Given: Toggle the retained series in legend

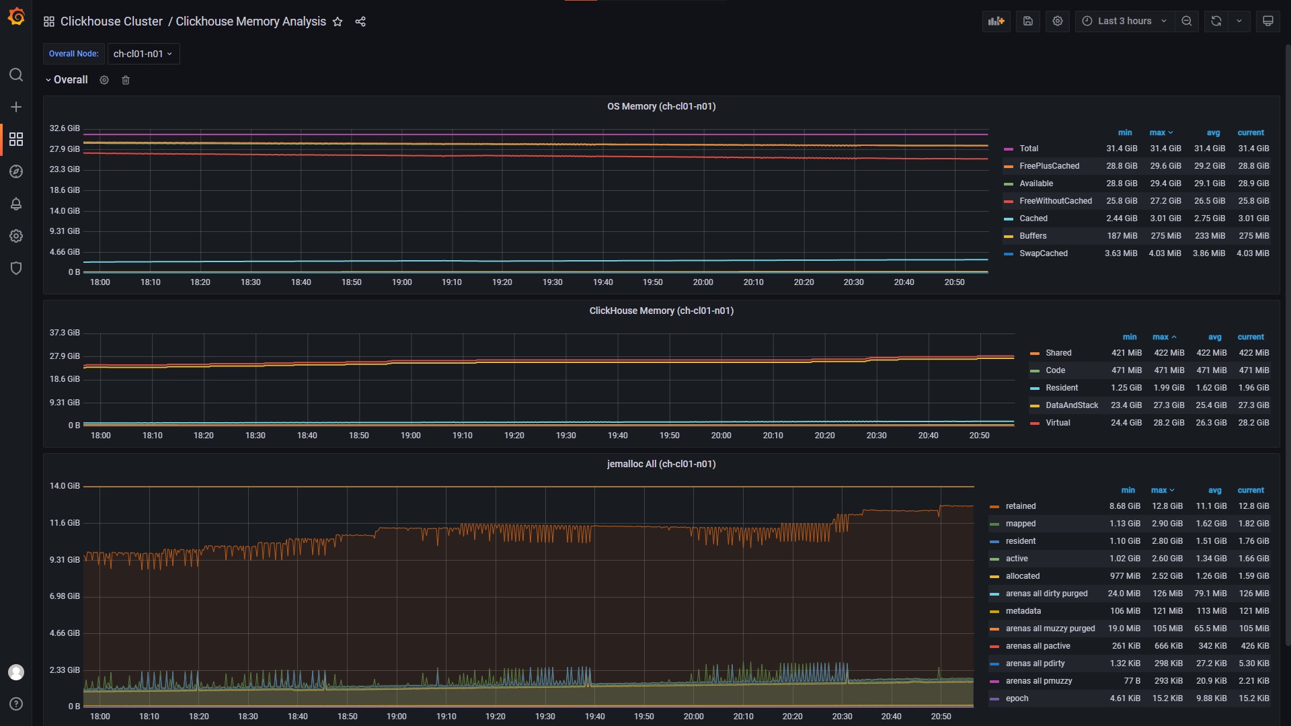Looking at the screenshot, I should coord(1020,506).
